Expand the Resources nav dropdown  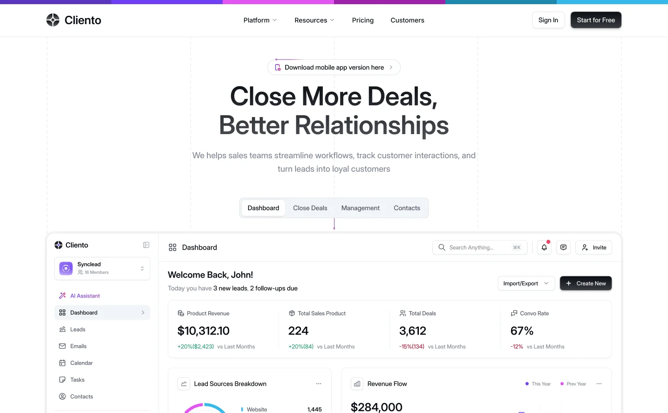(x=314, y=20)
